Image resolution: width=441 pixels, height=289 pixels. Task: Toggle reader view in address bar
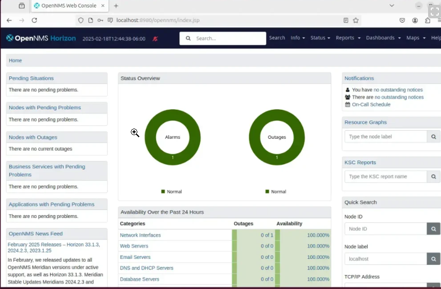tap(346, 20)
